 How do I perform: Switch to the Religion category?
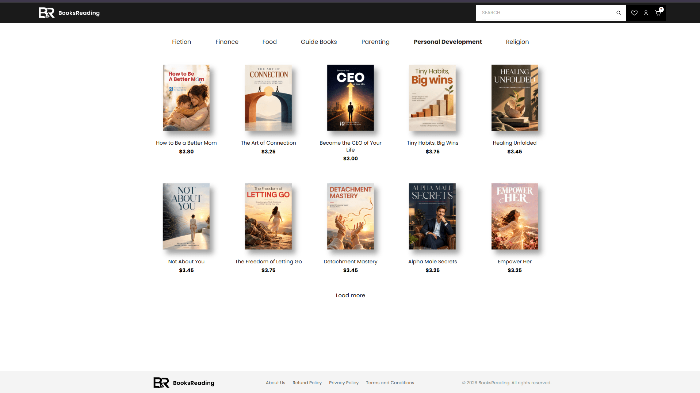click(x=517, y=42)
